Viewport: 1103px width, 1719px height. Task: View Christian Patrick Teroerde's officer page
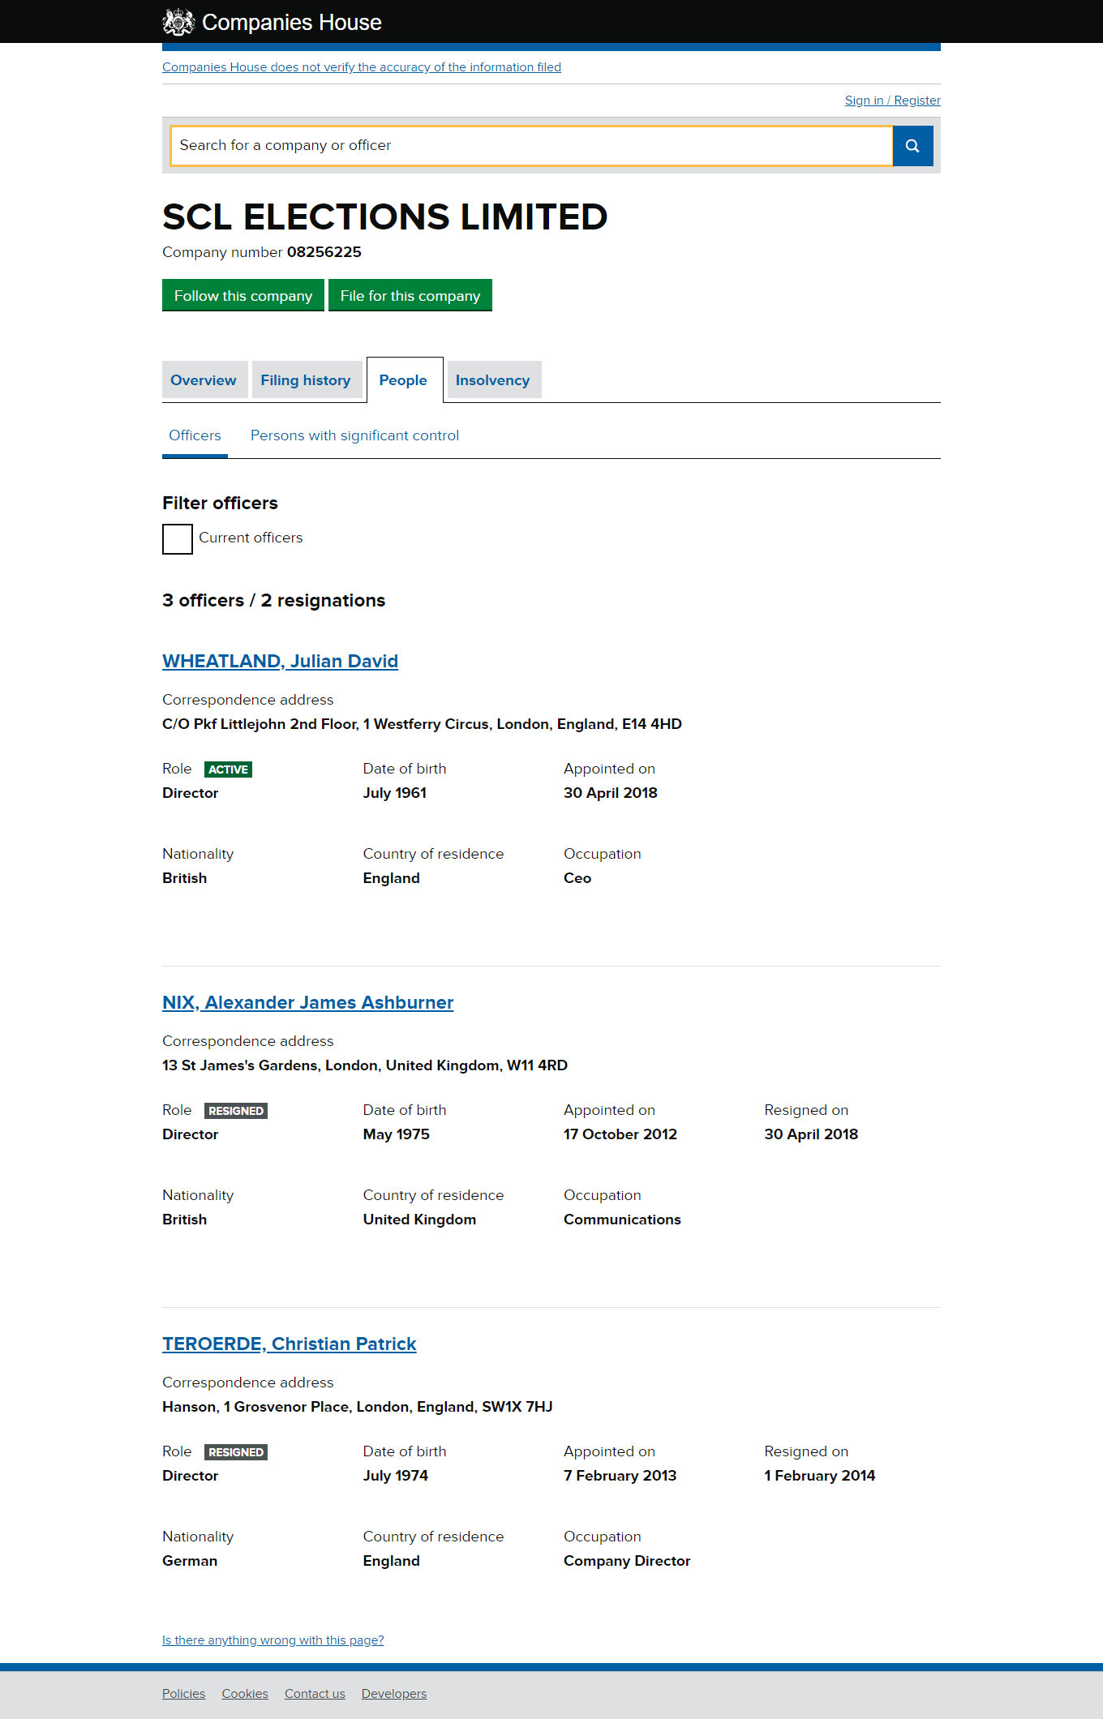[x=289, y=1344]
